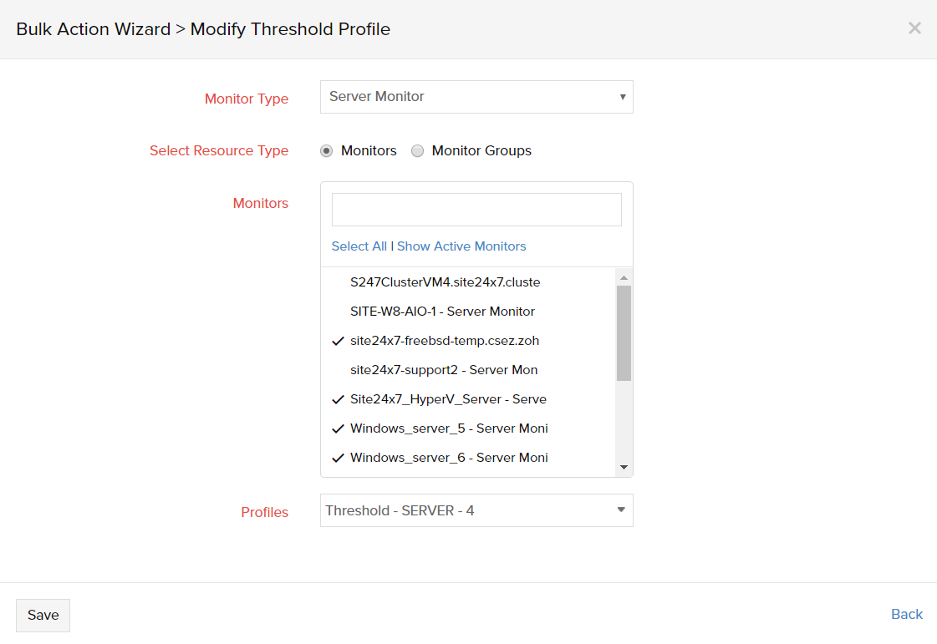Image resolution: width=937 pixels, height=644 pixels.
Task: Select the Monitors radio button
Action: click(x=327, y=151)
